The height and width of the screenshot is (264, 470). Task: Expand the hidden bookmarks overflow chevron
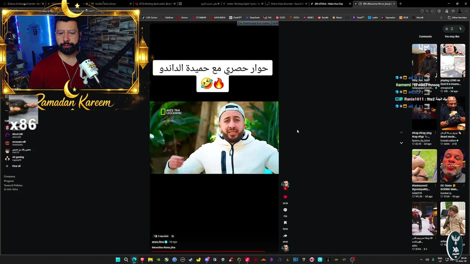[441, 18]
